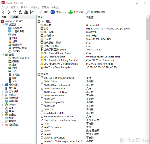Select 中央处理器(CPU) in the tree
The image size is (150, 144).
click(21, 58)
